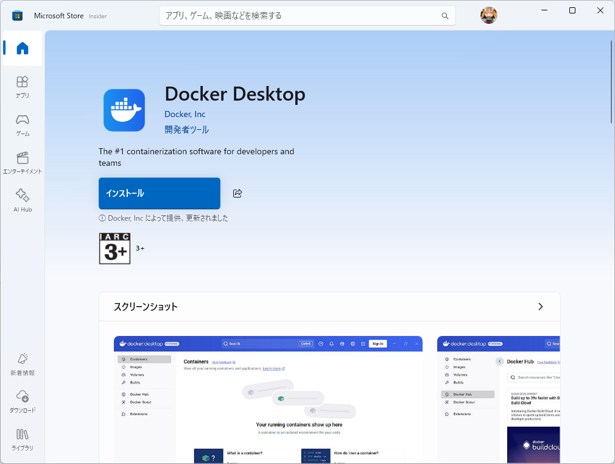Screen dimensions: 615x464
Task: Click the share icon next to install
Action: (237, 193)
